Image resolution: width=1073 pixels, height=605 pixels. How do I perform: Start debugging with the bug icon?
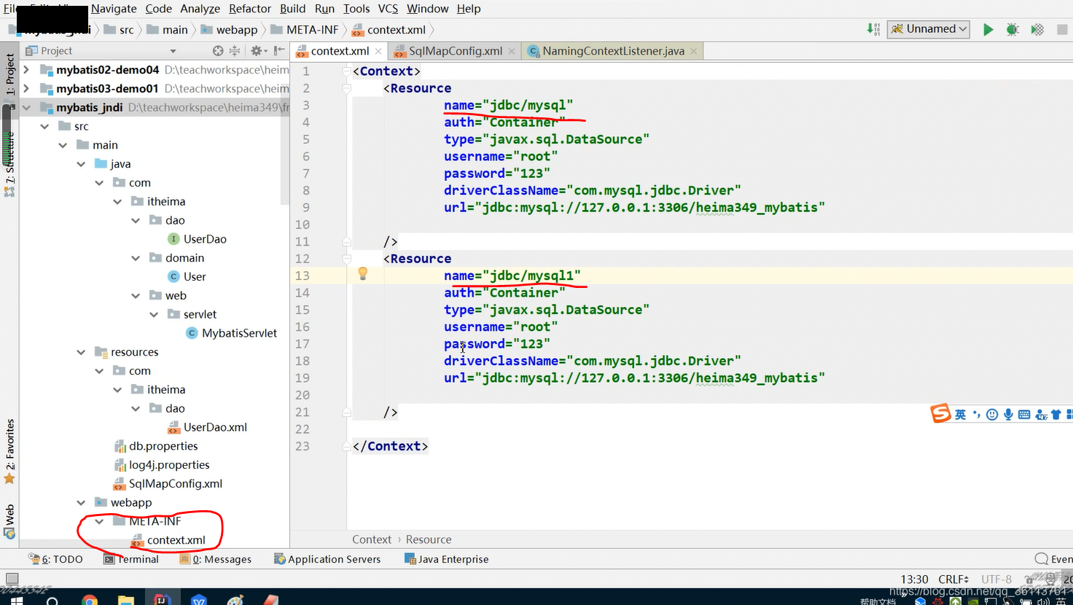[x=1012, y=30]
